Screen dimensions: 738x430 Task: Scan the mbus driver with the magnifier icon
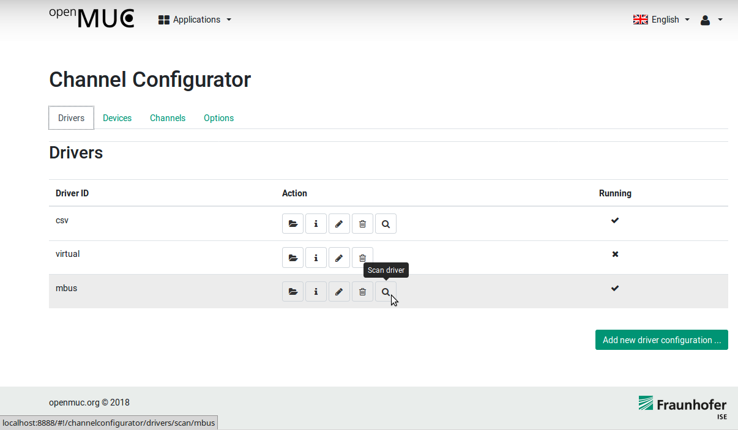(386, 291)
